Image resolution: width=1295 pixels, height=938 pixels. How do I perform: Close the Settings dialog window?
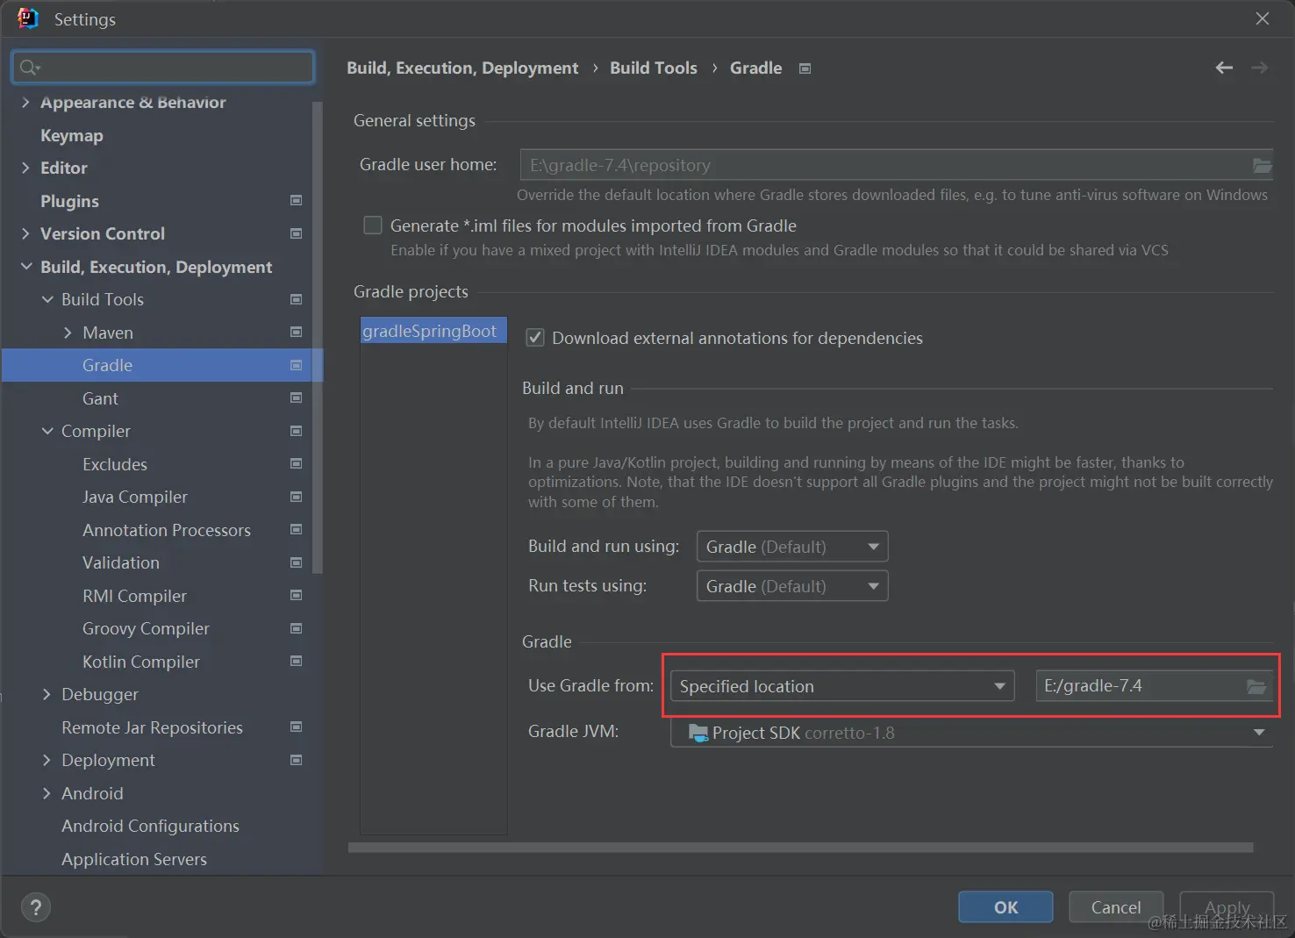[x=1263, y=18]
